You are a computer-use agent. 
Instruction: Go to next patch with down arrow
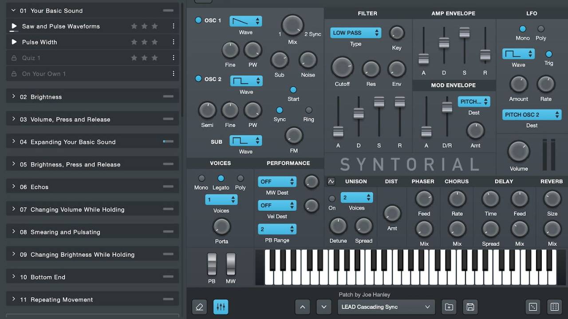(x=324, y=307)
